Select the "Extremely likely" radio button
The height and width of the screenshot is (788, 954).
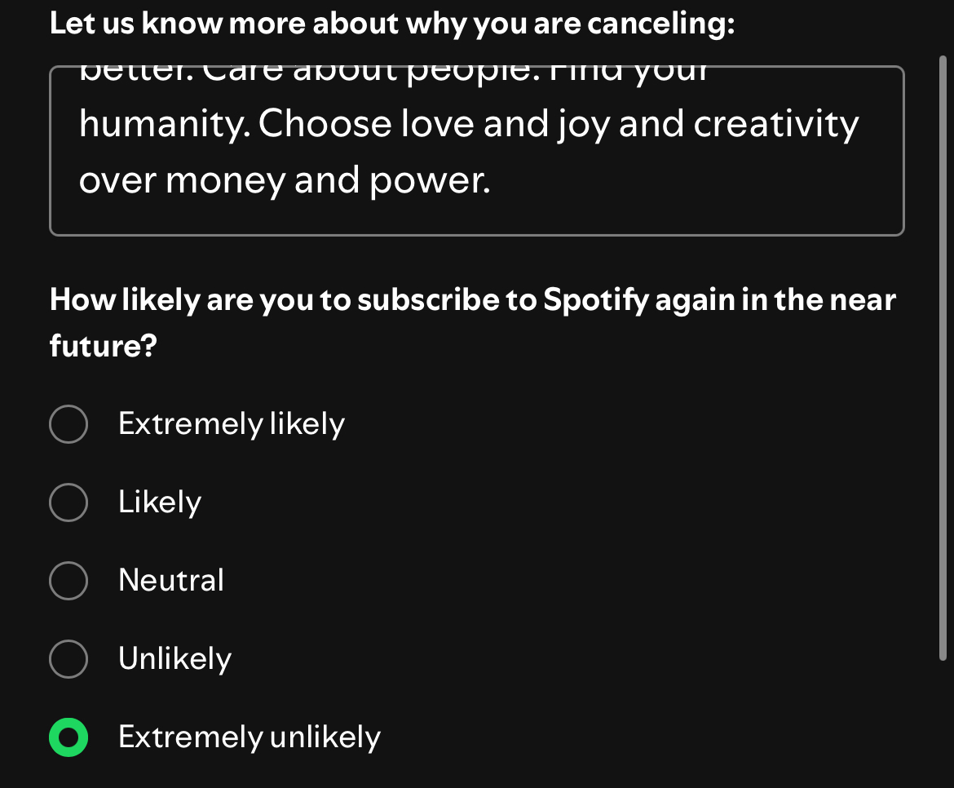(x=68, y=424)
